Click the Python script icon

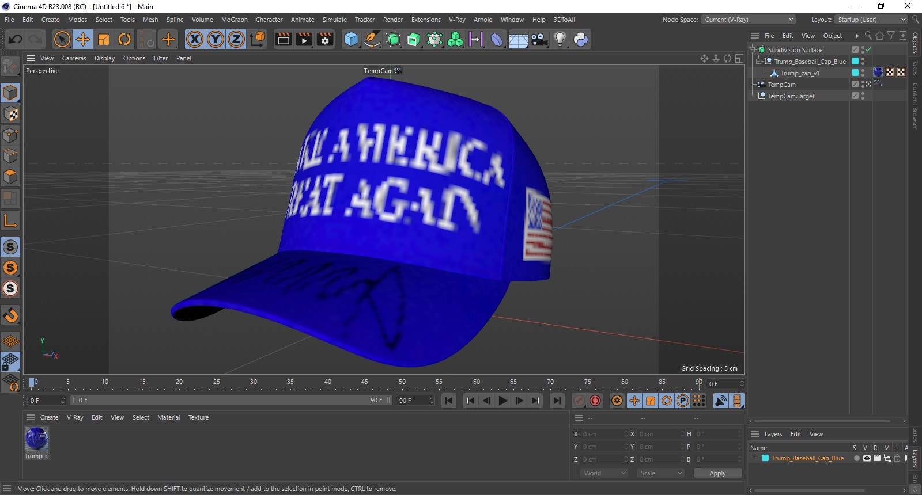click(581, 39)
